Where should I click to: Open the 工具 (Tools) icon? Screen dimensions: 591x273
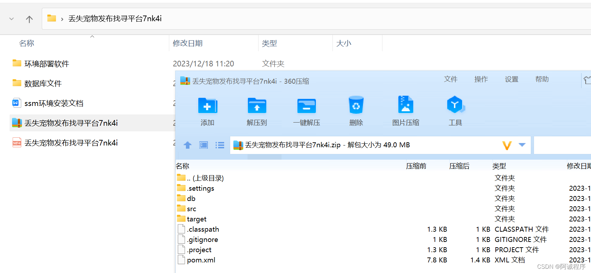[455, 105]
